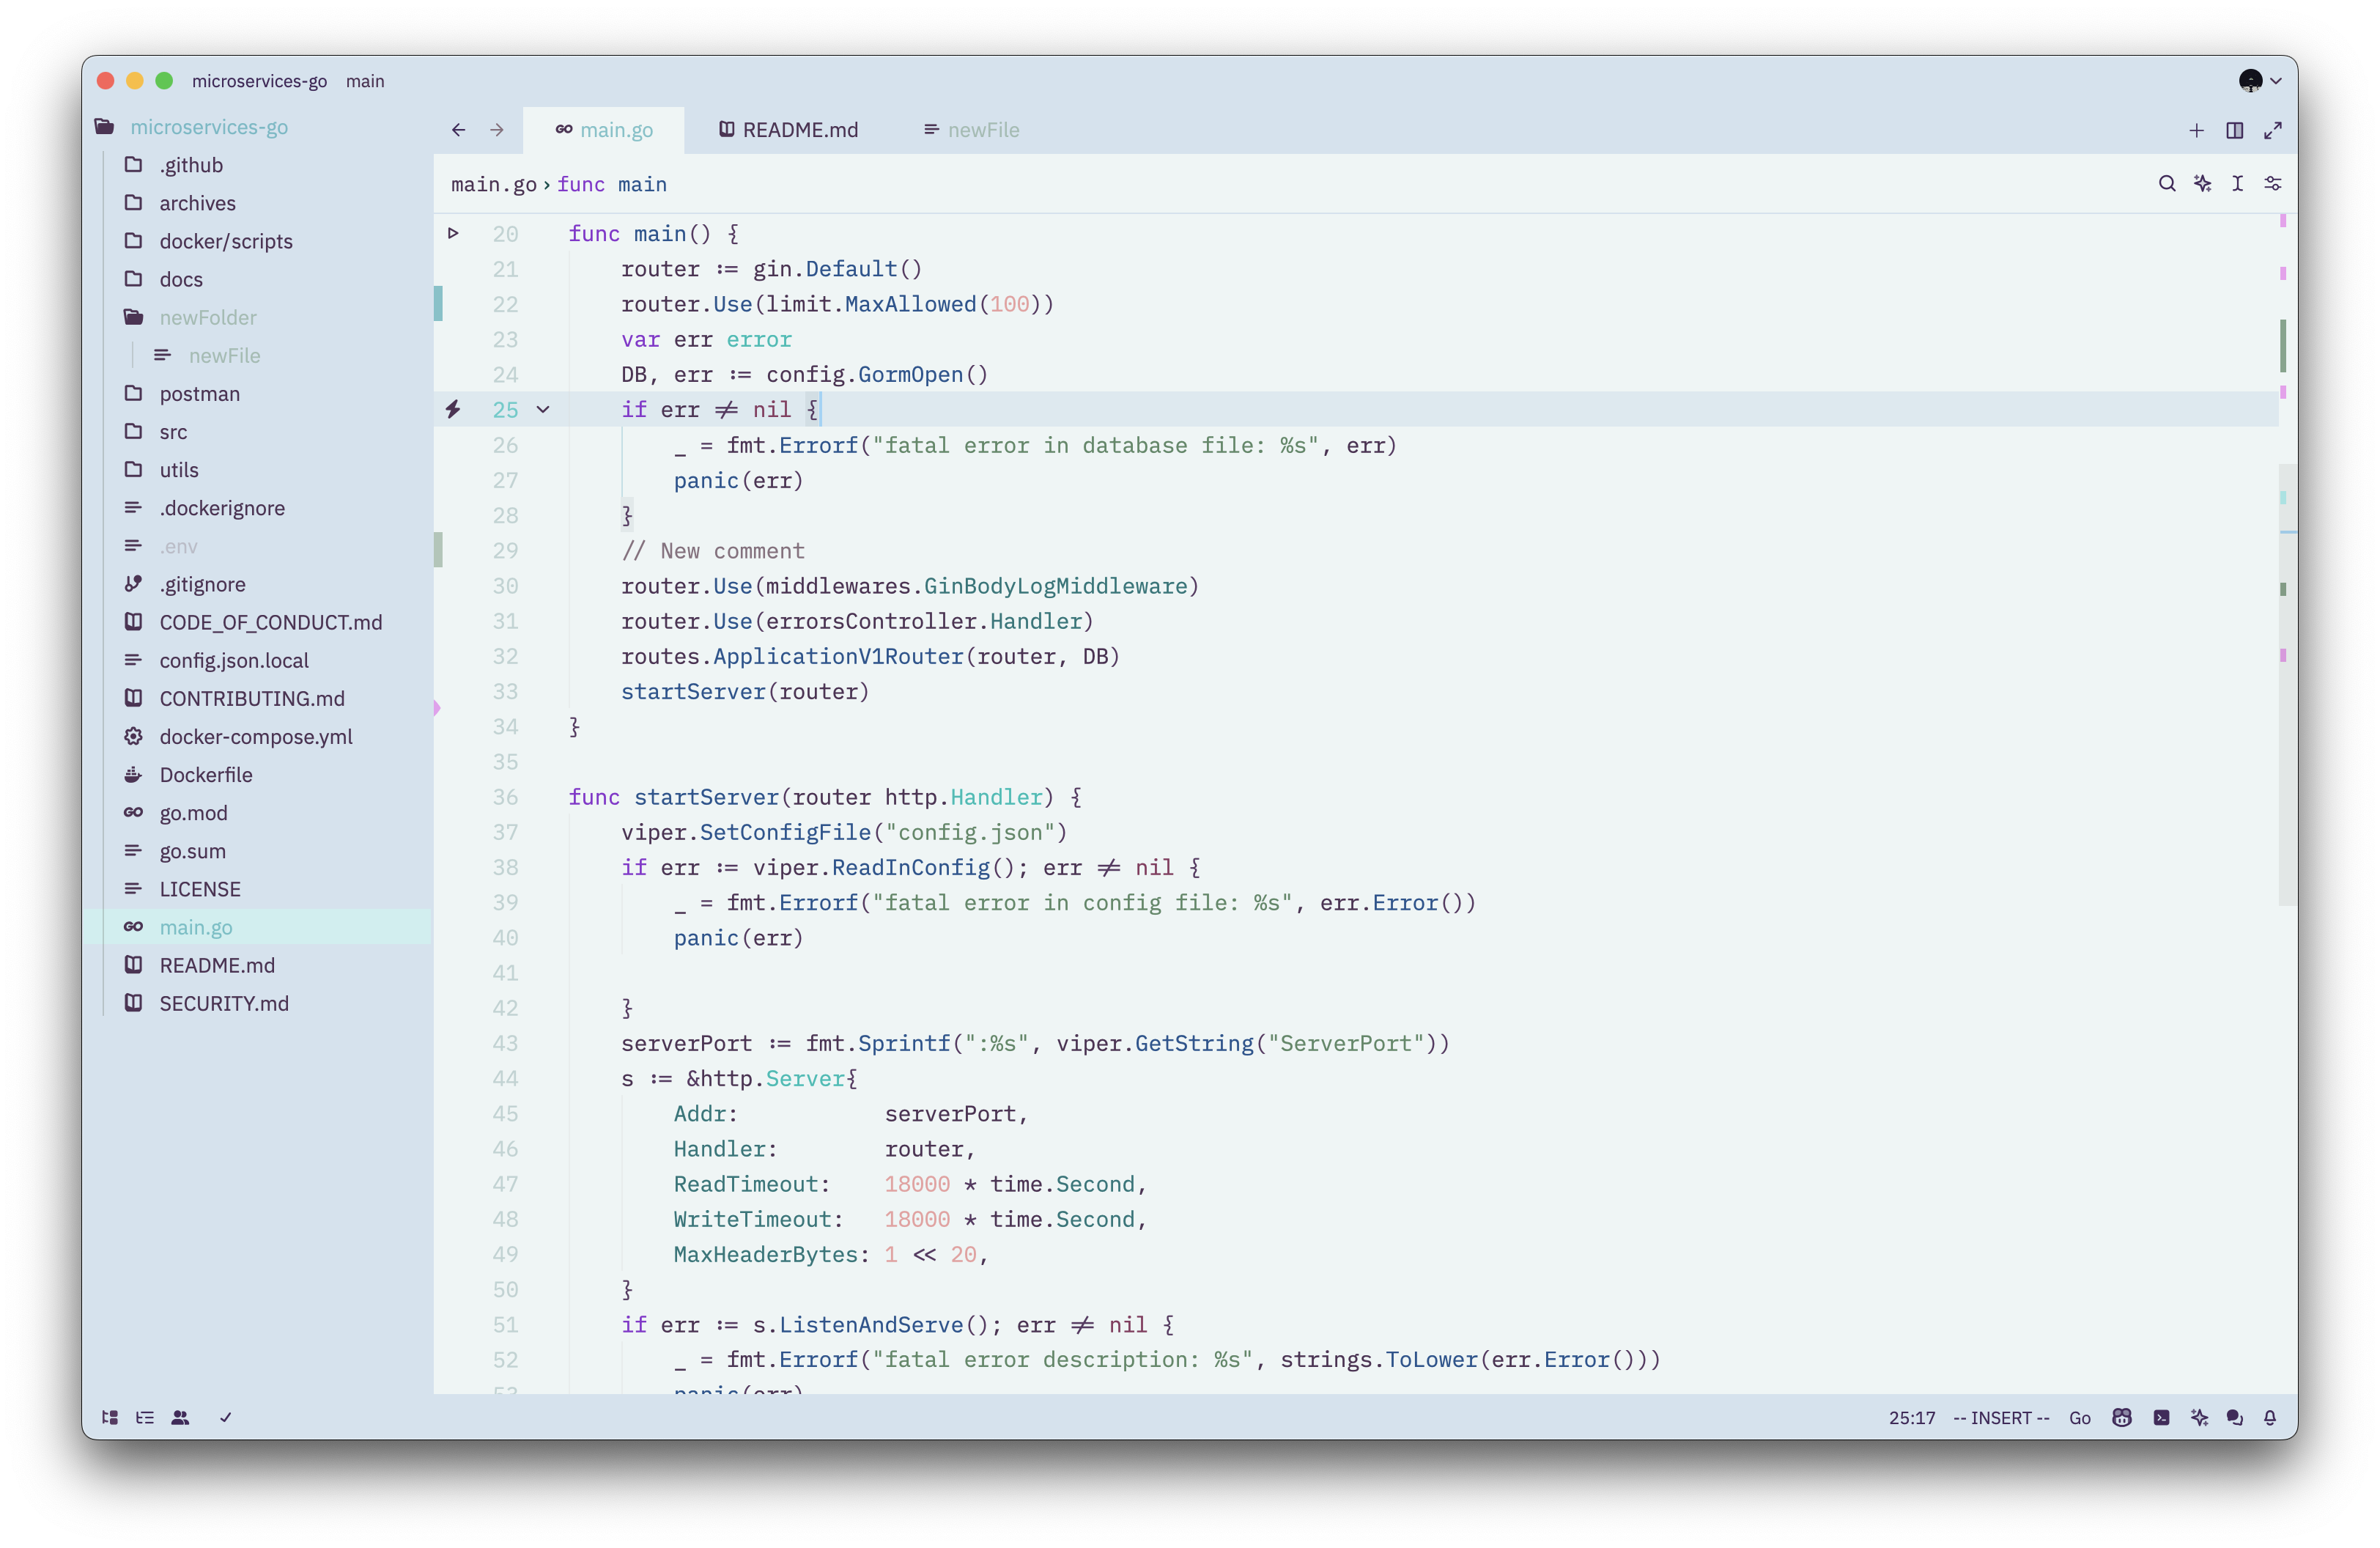Open the editor controls sliders icon
This screenshot has width=2380, height=1548.
click(2273, 183)
